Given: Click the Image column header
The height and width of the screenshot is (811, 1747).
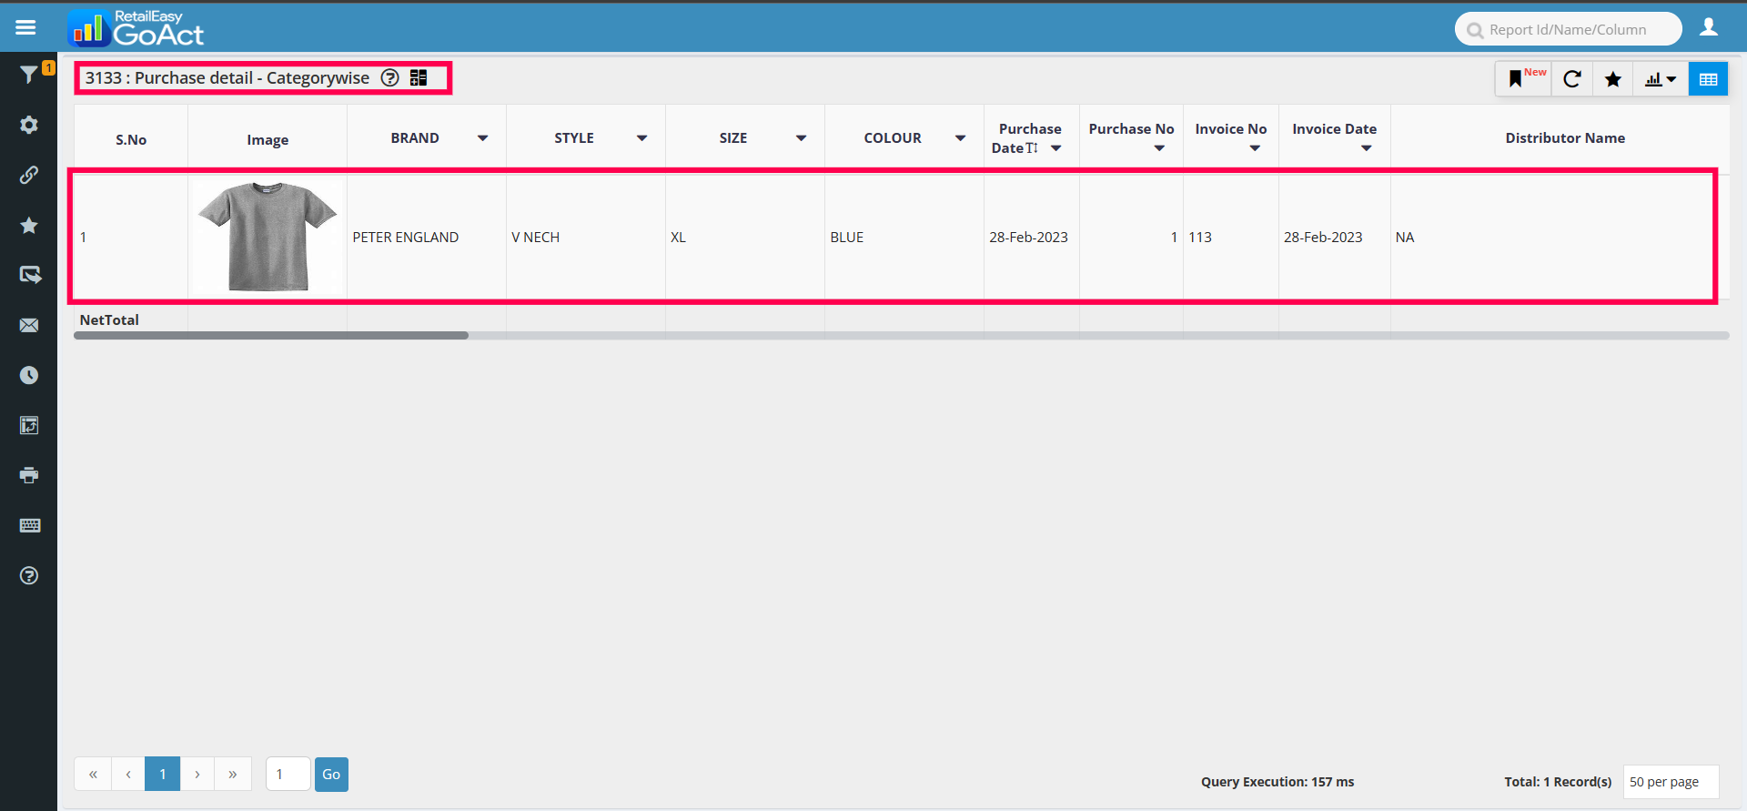Looking at the screenshot, I should tap(268, 139).
